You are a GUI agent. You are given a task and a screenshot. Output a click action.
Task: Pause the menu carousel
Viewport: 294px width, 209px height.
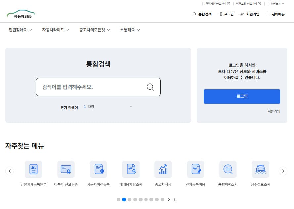coord(175,200)
